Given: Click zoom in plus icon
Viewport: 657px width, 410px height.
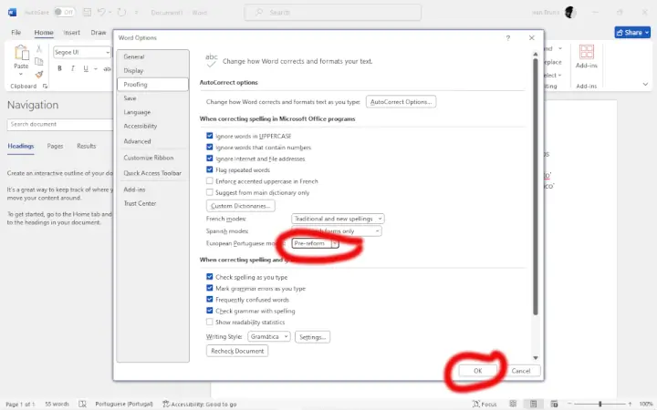Looking at the screenshot, I should coord(630,404).
